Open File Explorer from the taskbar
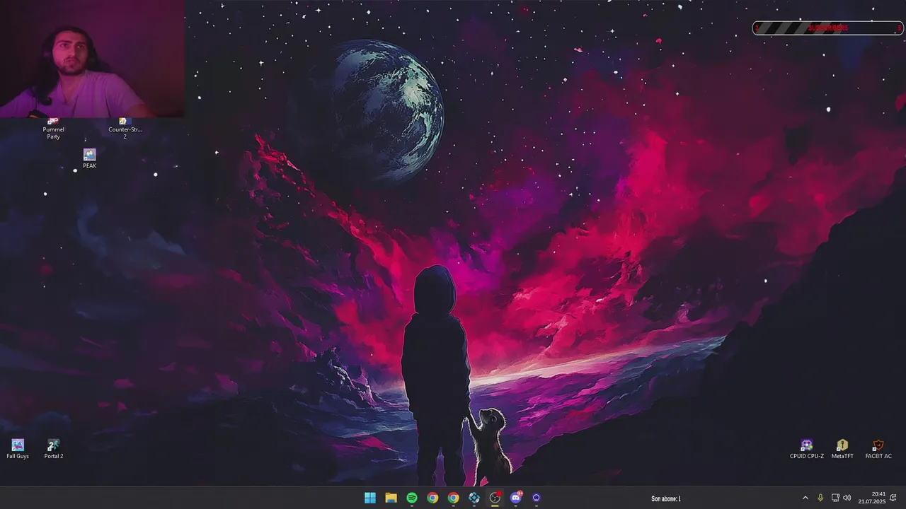 (391, 498)
